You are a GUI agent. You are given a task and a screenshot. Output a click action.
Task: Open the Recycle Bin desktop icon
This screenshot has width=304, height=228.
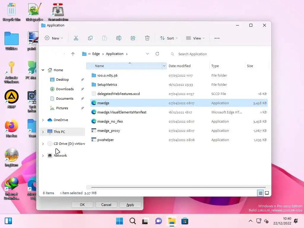pyautogui.click(x=12, y=12)
